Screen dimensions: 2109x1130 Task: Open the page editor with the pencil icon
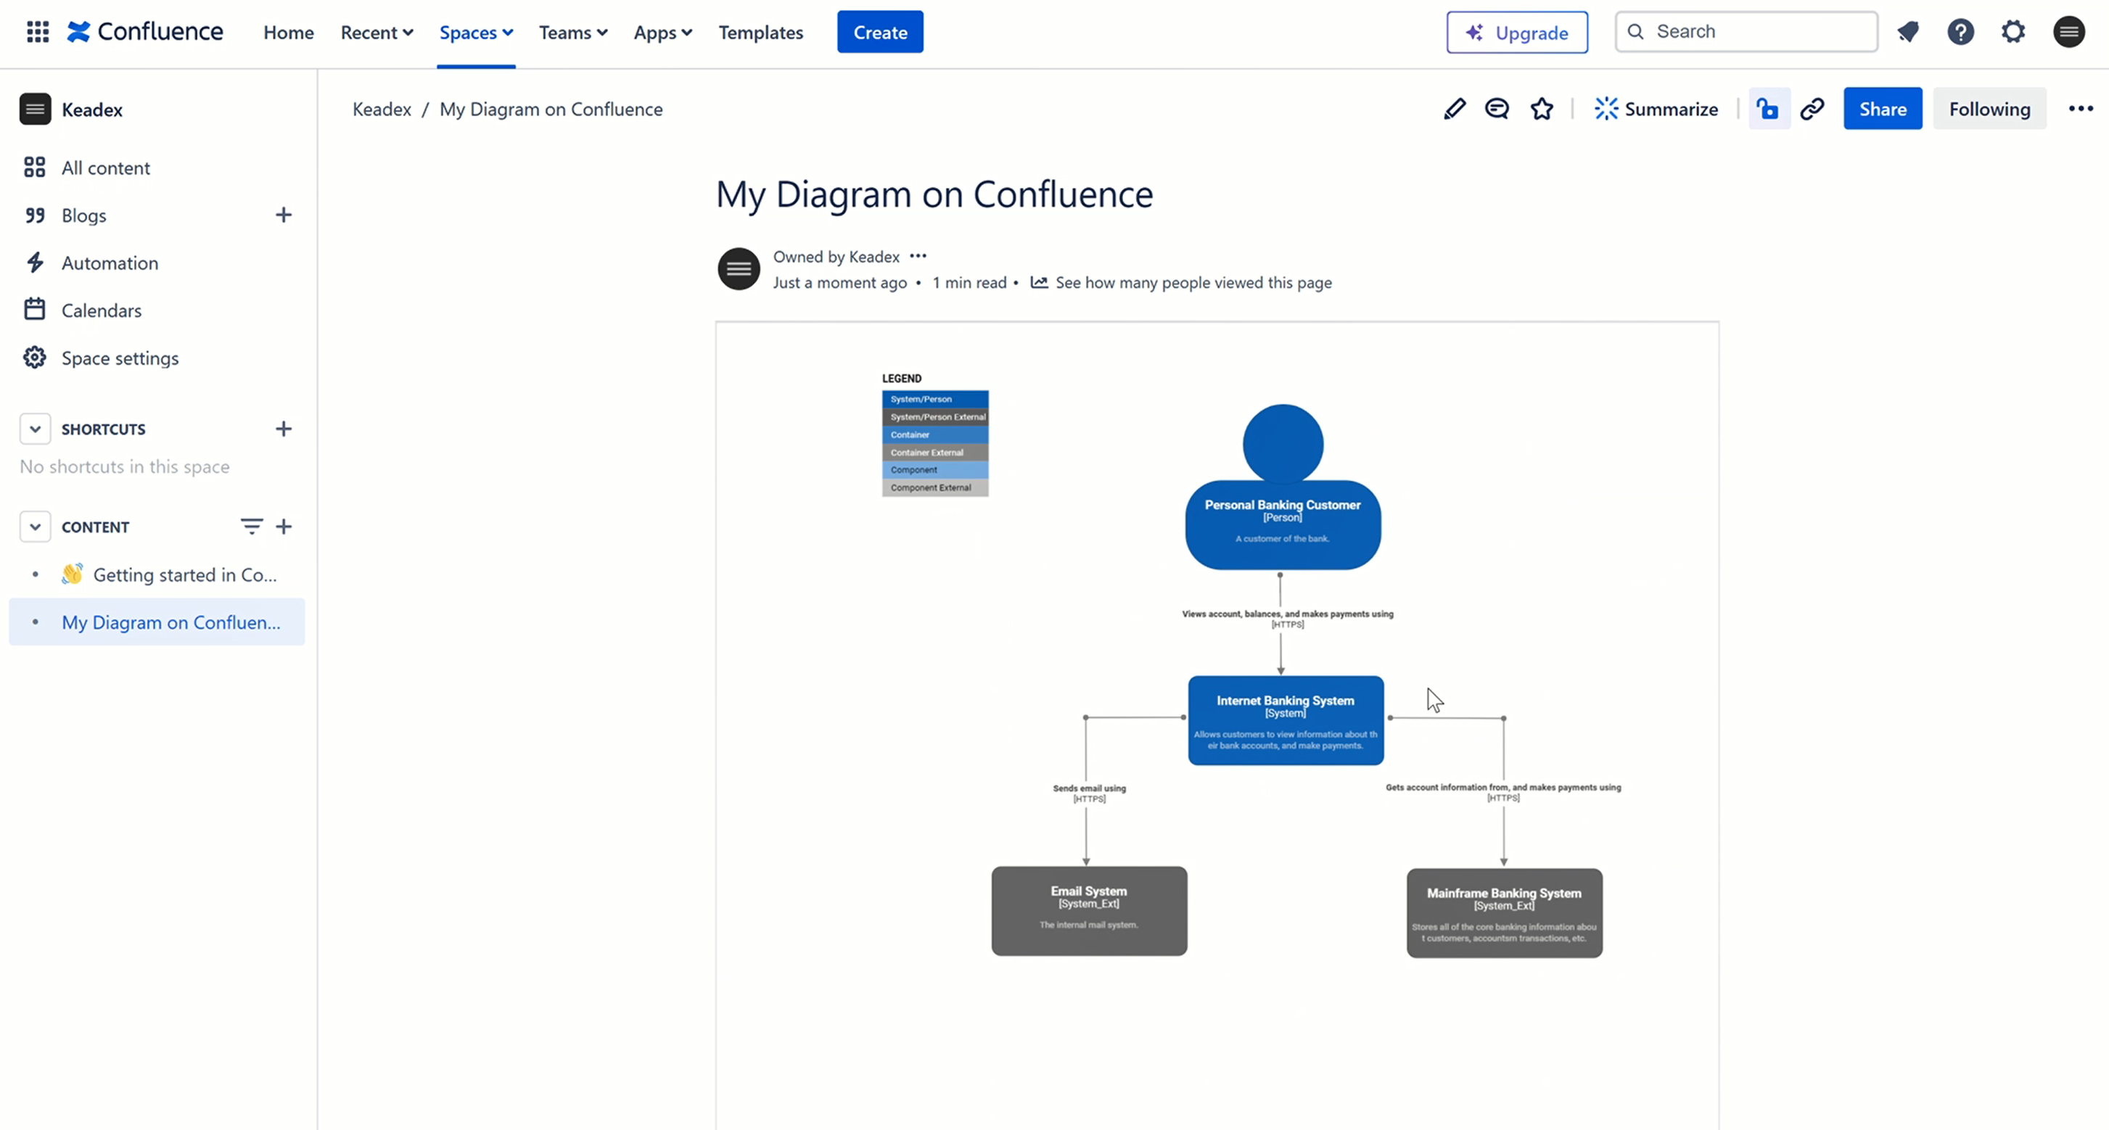(x=1454, y=108)
